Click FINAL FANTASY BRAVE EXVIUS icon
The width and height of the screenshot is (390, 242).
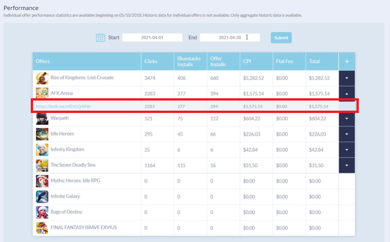[42, 228]
